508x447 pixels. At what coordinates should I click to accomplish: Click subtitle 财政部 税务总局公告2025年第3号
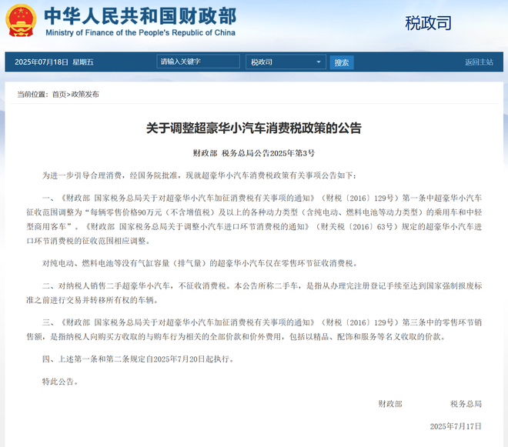click(254, 153)
